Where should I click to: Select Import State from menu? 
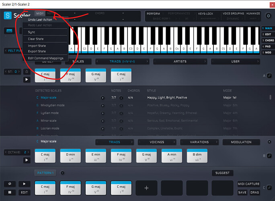pyautogui.click(x=45, y=46)
